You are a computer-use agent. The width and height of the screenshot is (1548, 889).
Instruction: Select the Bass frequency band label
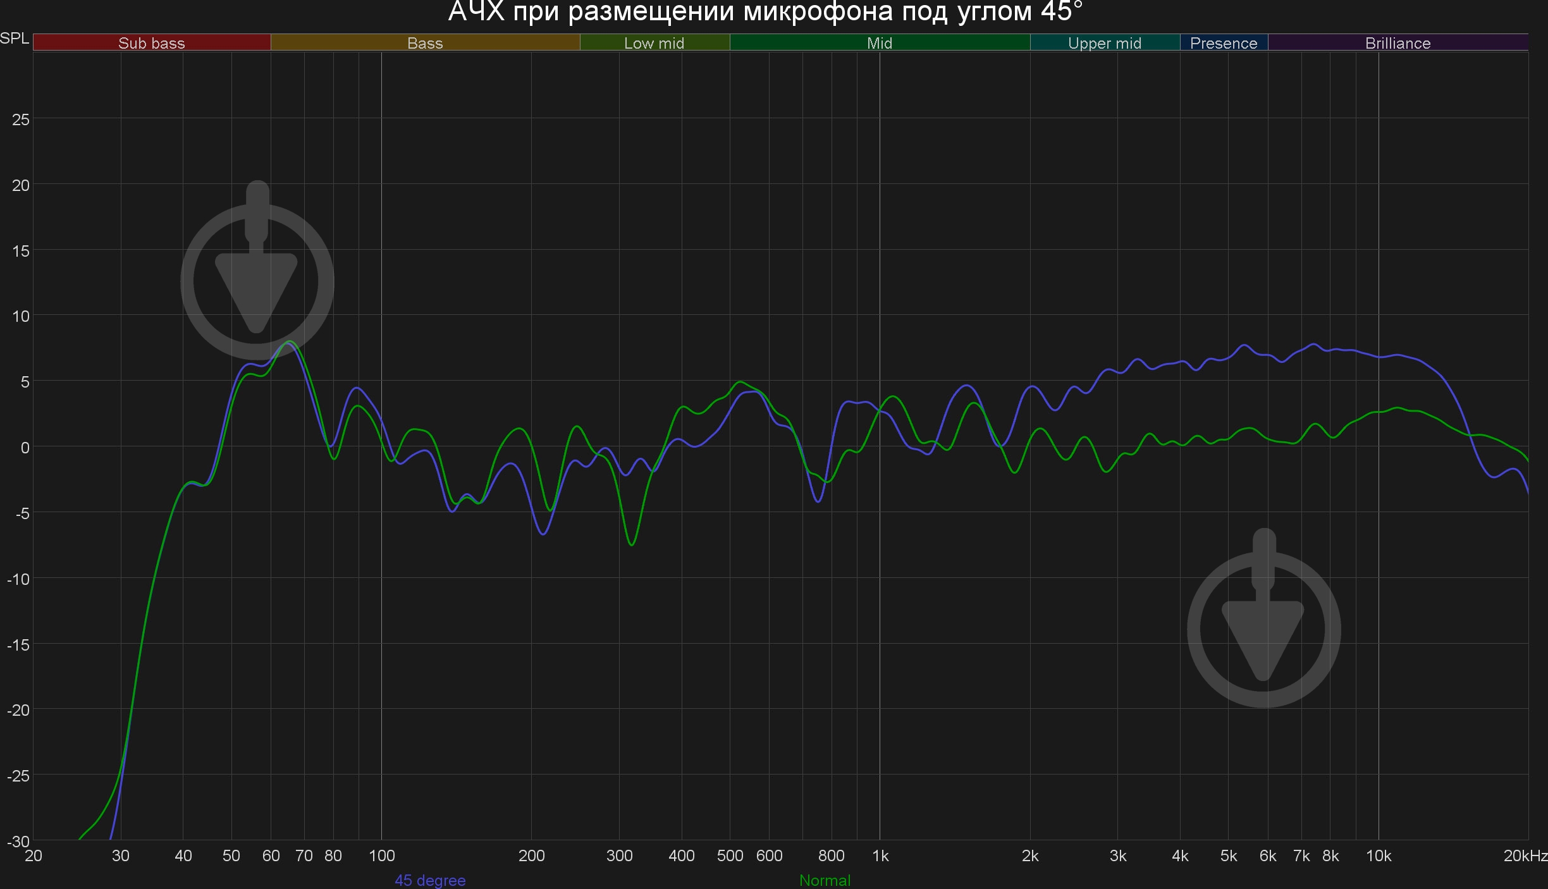tap(425, 43)
